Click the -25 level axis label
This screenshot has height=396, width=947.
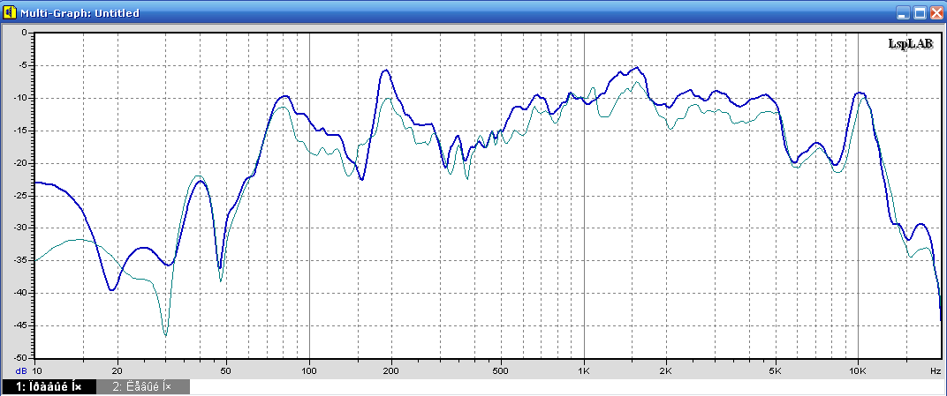pos(21,196)
